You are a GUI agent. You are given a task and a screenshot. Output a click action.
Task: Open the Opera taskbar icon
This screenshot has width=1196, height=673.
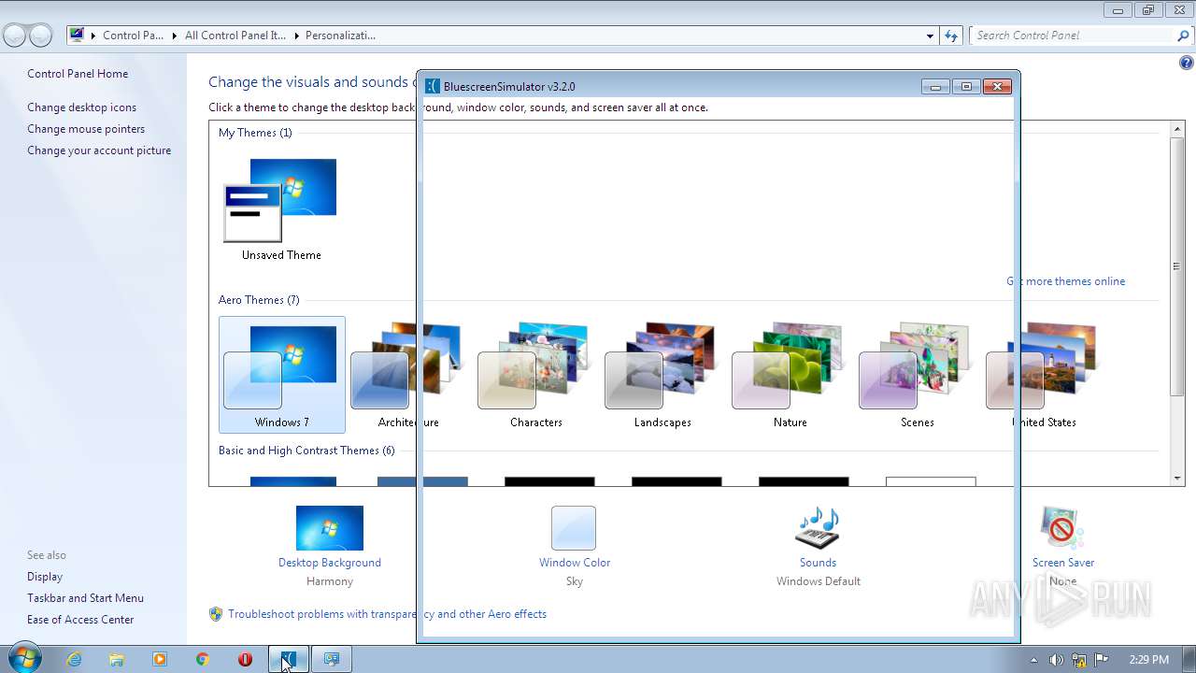(x=246, y=659)
